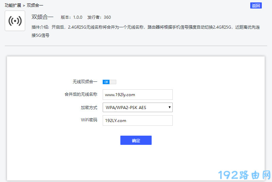
Task: Click the dual-band wireless signal plugin icon
Action: point(15,21)
